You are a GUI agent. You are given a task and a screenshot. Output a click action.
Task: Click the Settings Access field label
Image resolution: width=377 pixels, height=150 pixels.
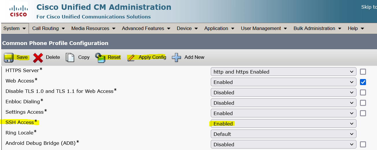tap(24, 112)
